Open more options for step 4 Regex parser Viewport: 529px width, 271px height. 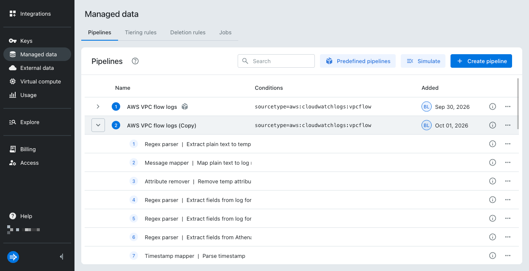[508, 200]
